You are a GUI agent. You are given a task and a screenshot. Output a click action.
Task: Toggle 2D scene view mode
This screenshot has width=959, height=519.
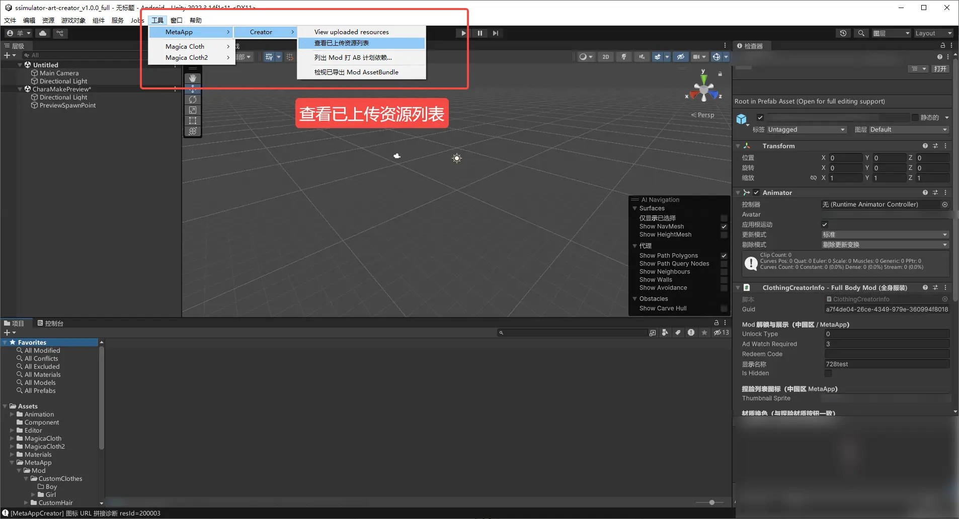pos(606,57)
